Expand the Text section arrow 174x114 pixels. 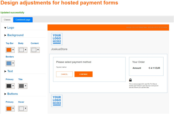(5, 71)
